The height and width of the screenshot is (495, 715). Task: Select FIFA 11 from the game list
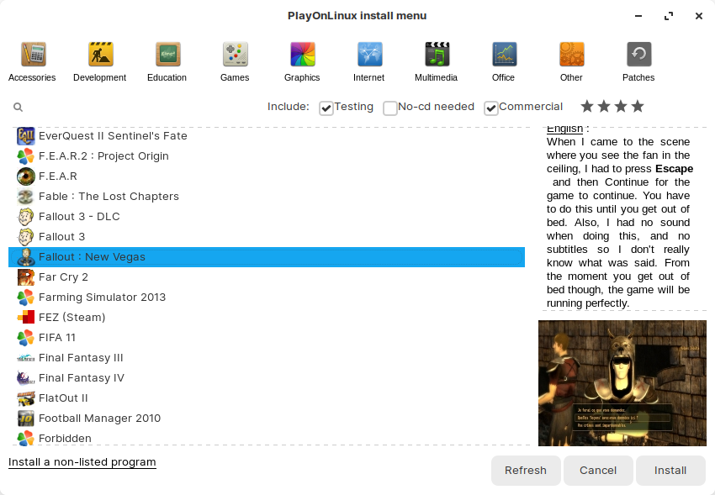point(56,337)
